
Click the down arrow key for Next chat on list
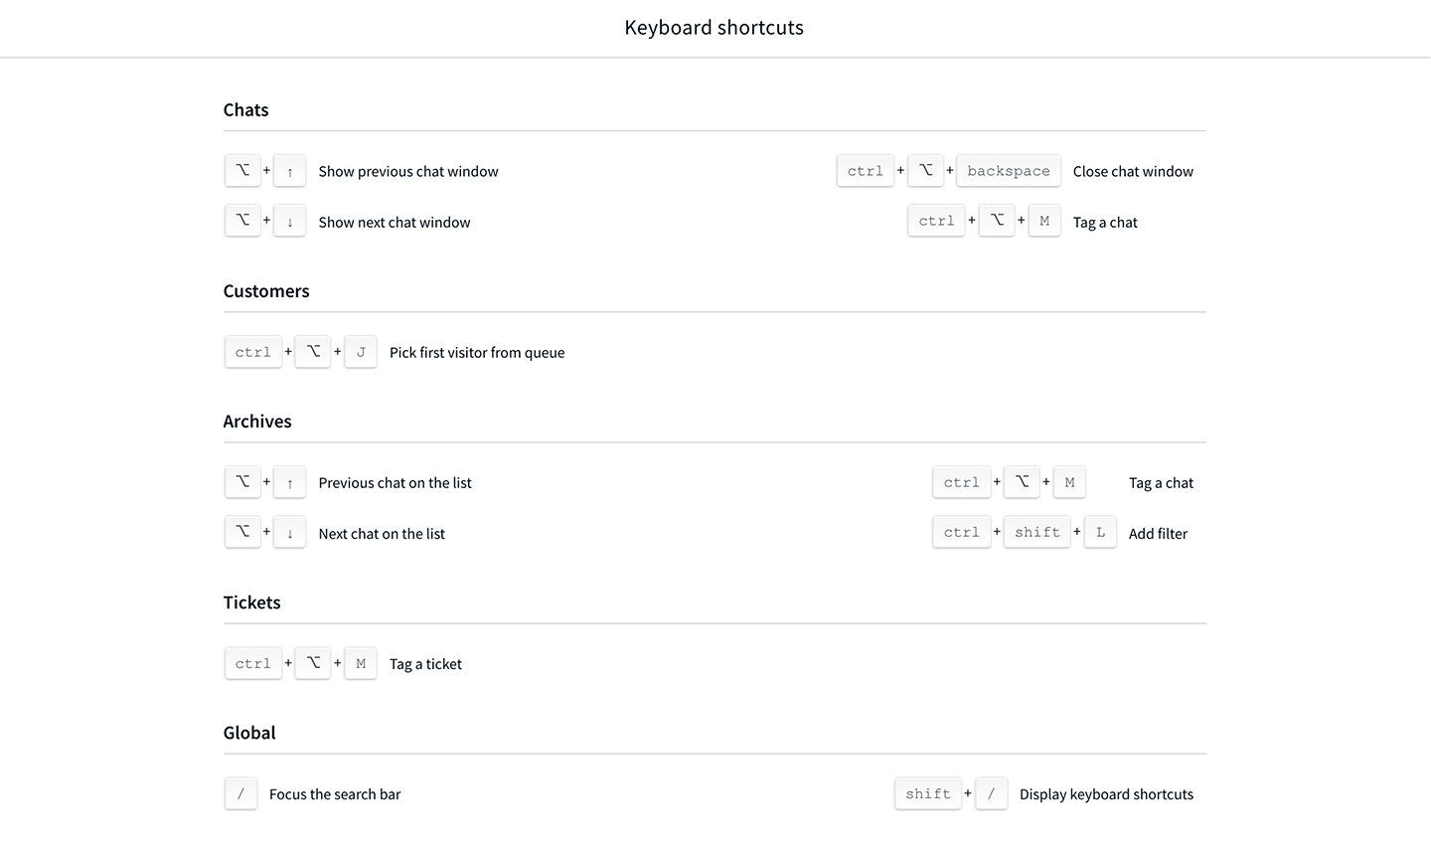click(x=289, y=532)
